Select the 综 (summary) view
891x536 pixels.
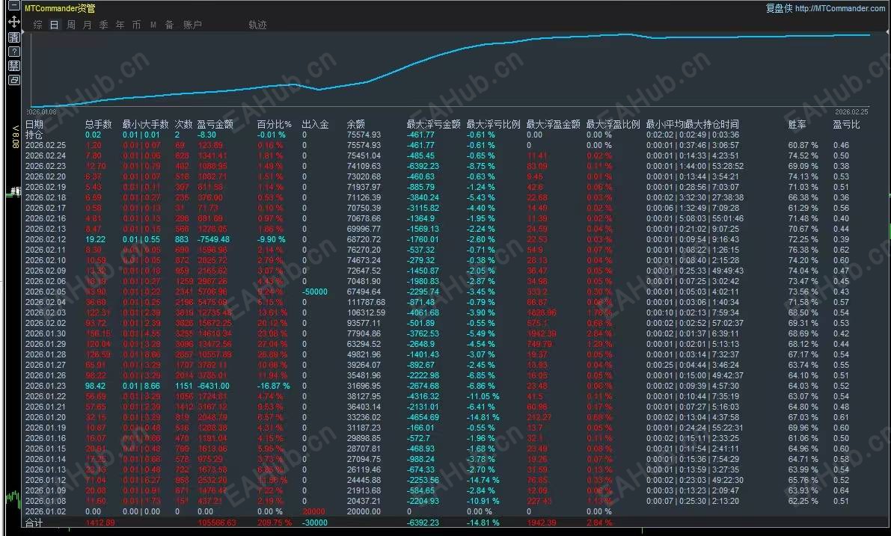37,24
